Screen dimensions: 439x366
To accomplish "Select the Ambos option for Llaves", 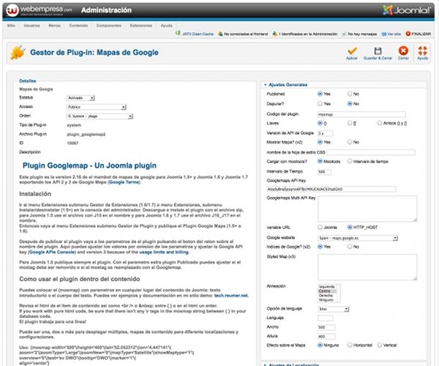I will click(x=379, y=123).
